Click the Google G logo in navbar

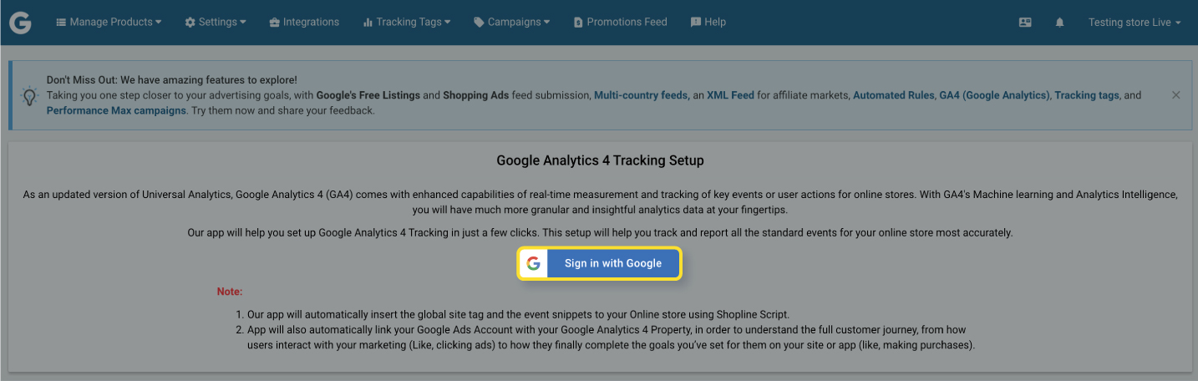pos(21,23)
